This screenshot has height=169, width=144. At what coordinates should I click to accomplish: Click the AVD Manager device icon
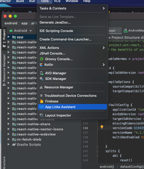point(42,73)
